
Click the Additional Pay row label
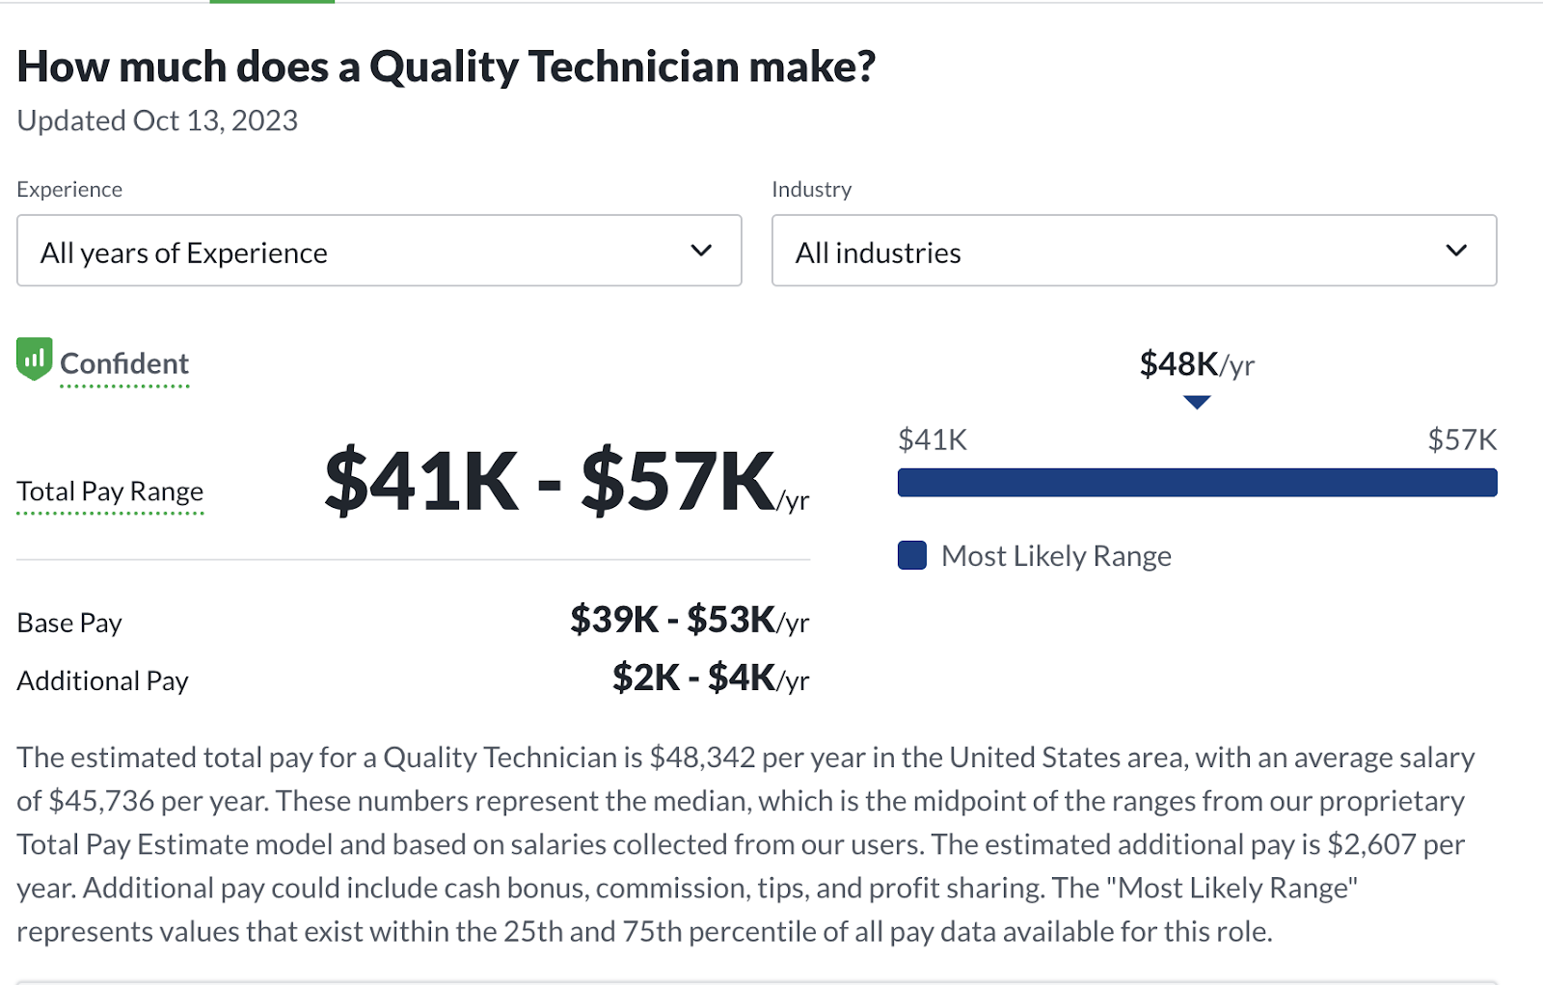[102, 681]
